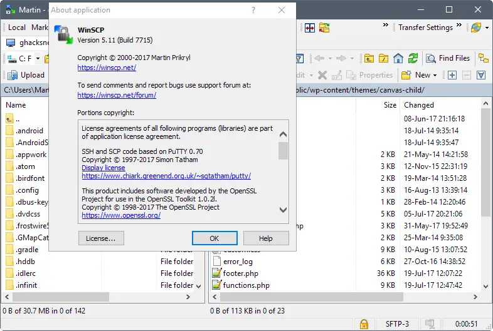Click the Upload toolbar button
Viewport: 493px width, 331px height.
[x=26, y=75]
